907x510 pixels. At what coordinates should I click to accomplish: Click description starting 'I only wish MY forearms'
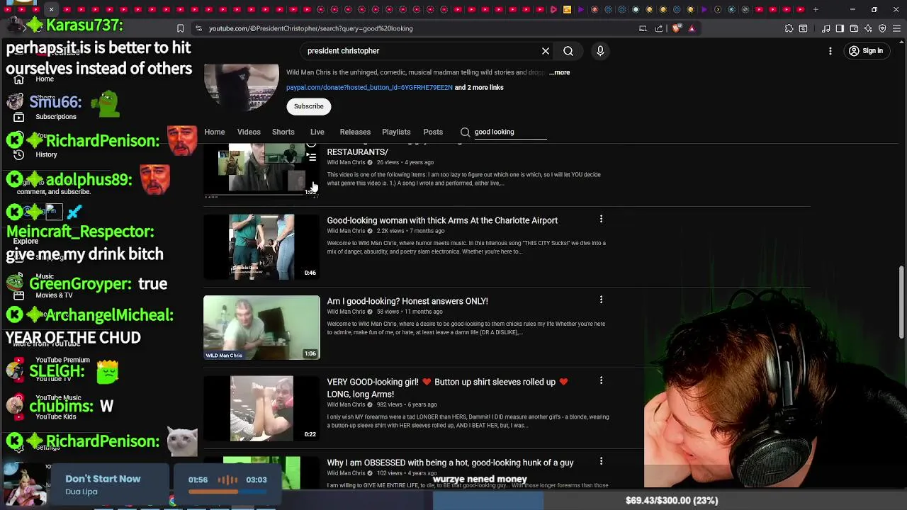(x=468, y=421)
